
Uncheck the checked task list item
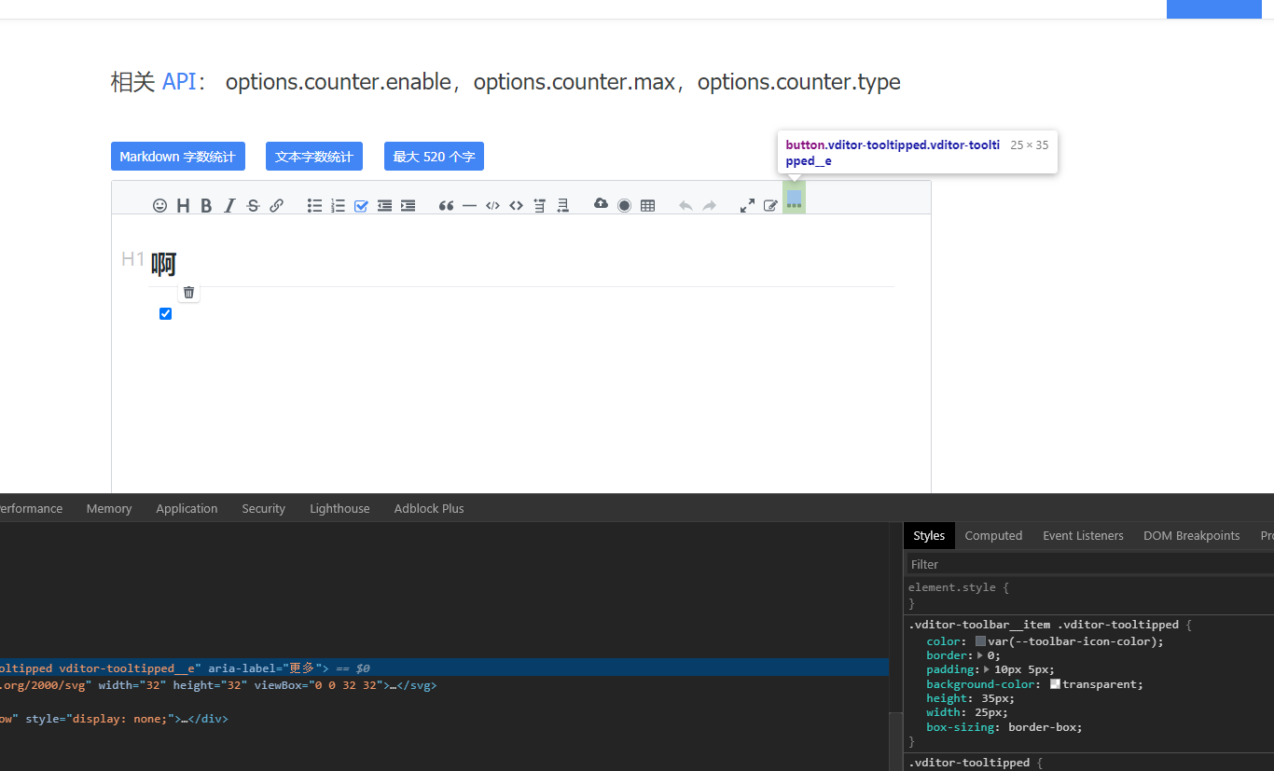pyautogui.click(x=165, y=313)
